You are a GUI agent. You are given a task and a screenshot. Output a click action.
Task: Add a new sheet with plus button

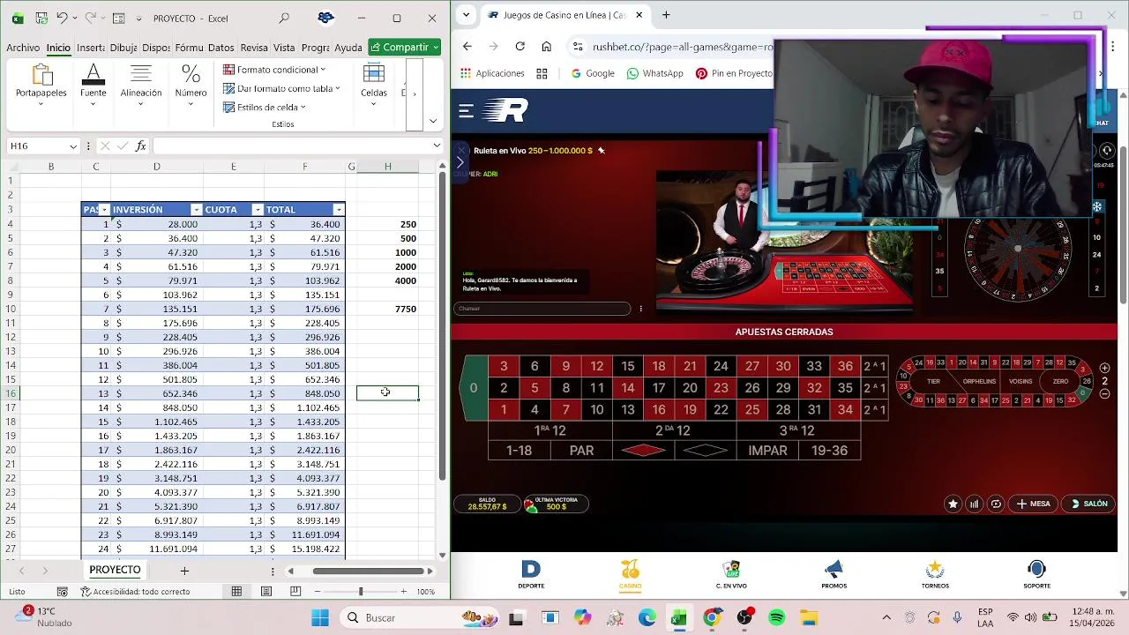click(184, 571)
